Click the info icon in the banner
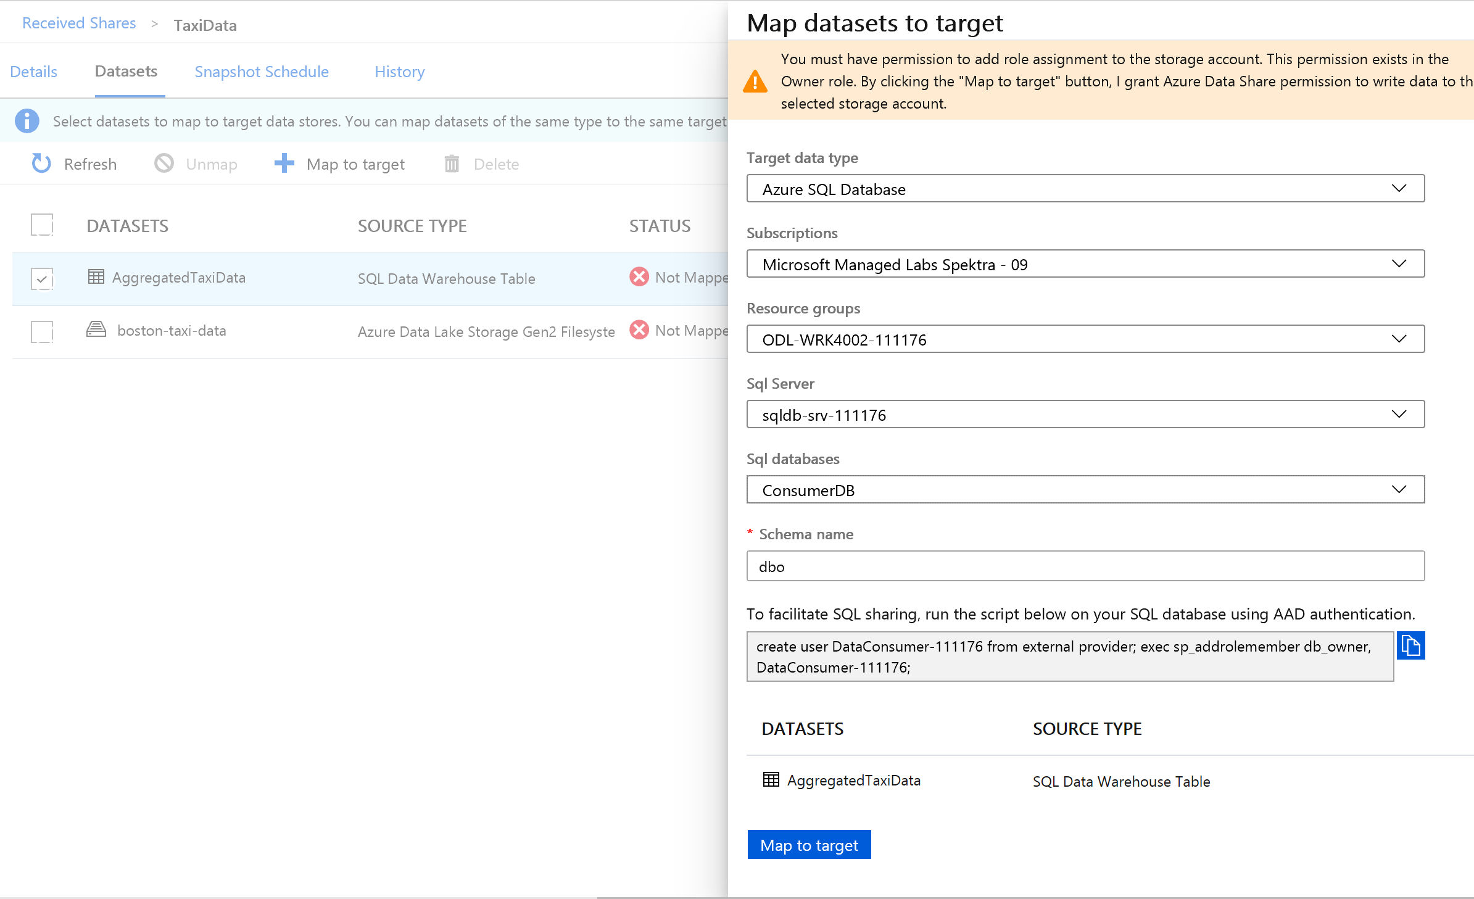The image size is (1474, 899). (27, 121)
